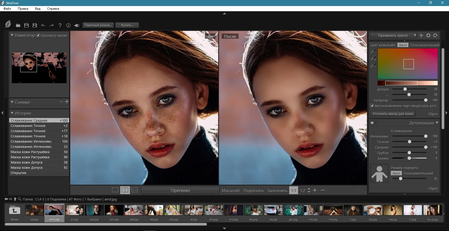Screen dimensions: 449x231
Task: Add a snapshot with the plus icon
Action: click(67, 102)
